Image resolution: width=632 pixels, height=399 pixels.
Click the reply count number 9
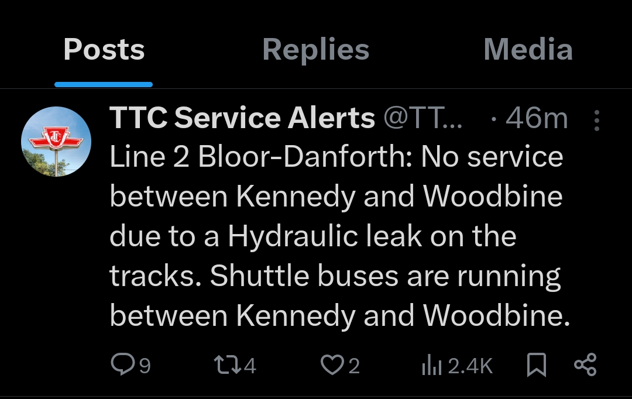point(144,366)
